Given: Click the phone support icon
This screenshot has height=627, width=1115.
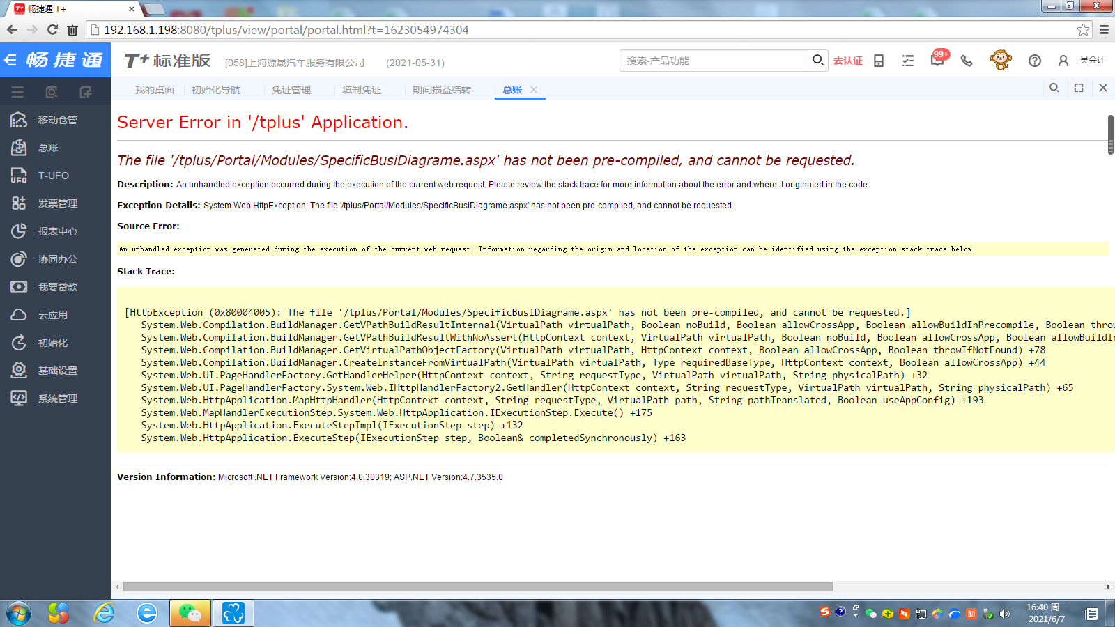Looking at the screenshot, I should 967,61.
